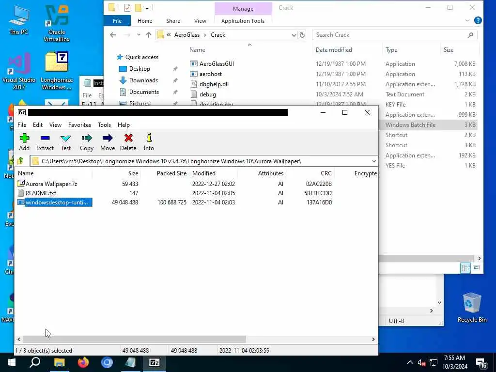Sort archive list by Modified column
The image size is (496, 372).
[214, 173]
